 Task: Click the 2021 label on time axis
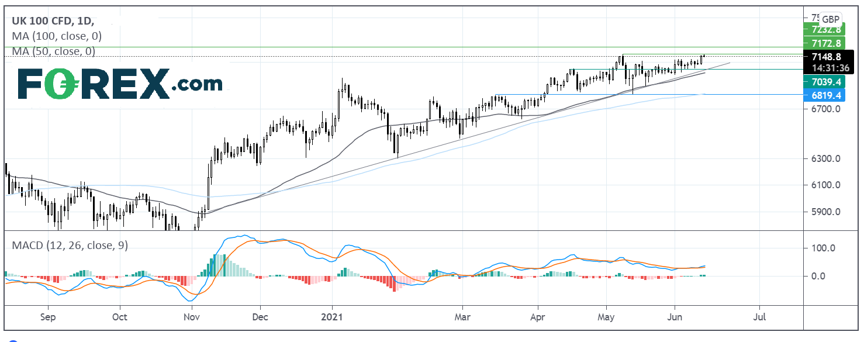(x=331, y=318)
